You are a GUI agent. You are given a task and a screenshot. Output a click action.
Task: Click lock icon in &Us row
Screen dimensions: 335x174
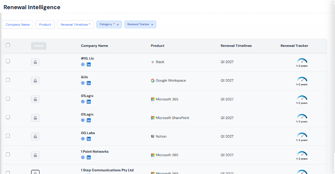pyautogui.click(x=35, y=80)
